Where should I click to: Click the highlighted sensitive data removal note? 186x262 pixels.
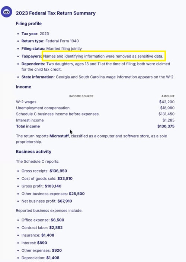point(103,56)
